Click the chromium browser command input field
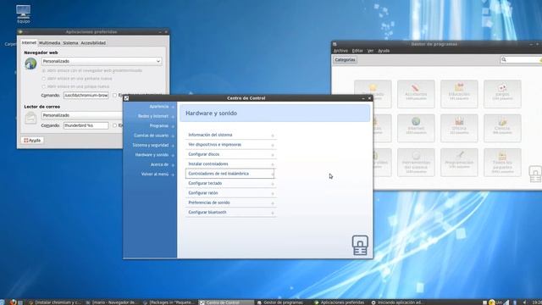542x305 pixels. point(86,95)
